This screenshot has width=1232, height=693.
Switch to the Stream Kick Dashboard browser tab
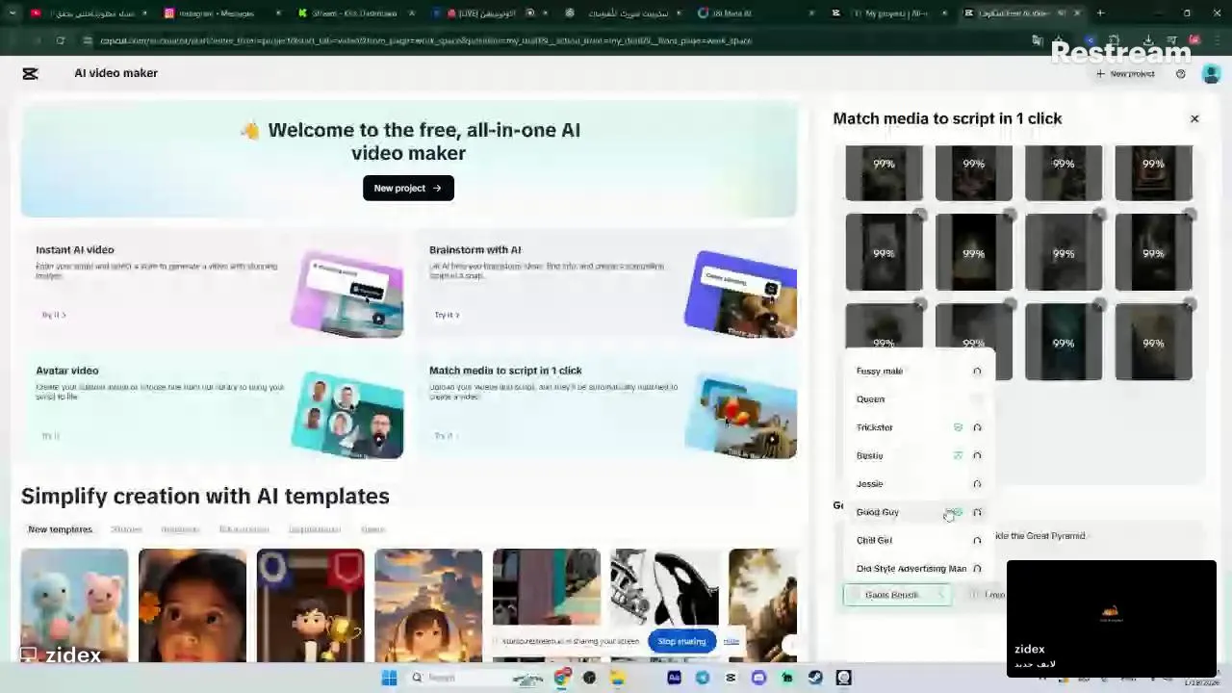coord(356,13)
